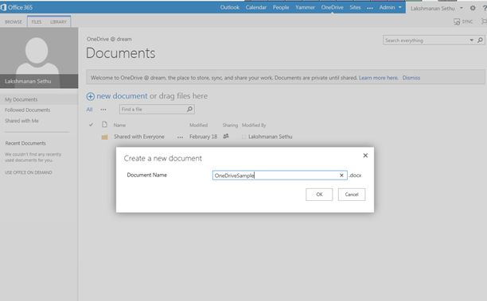
Task: Click the OneDrive @ dream breadcrumb
Action: [x=109, y=39]
